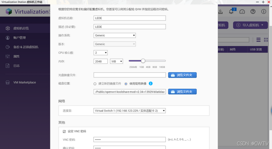This screenshot has height=149, width=272.
Task: Open the memory unit MB dropdown
Action: (x=116, y=61)
